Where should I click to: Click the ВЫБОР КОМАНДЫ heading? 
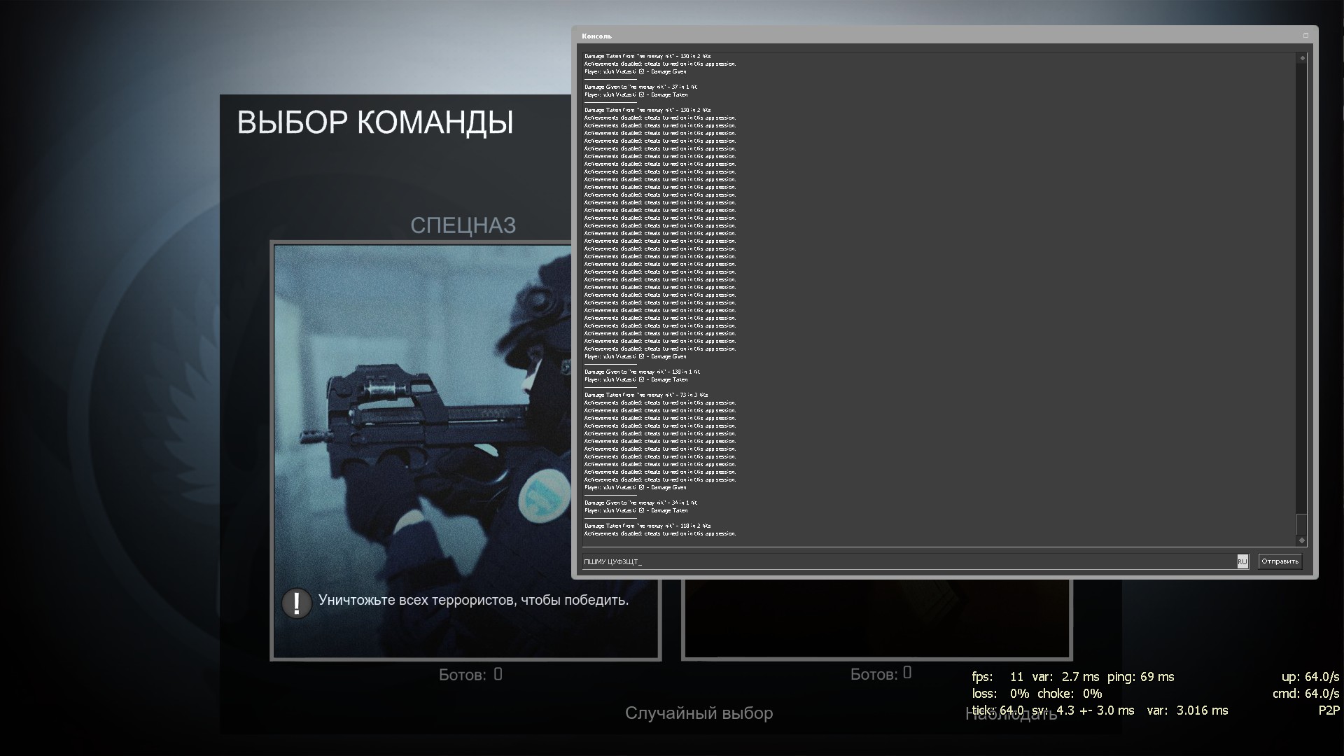375,122
